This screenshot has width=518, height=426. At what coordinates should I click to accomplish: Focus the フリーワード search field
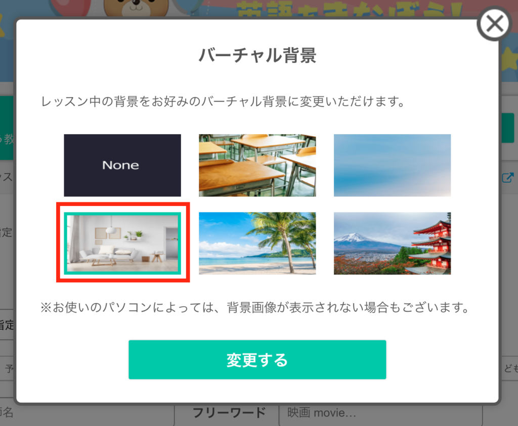(x=380, y=413)
